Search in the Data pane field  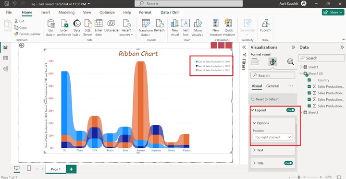tap(321, 58)
